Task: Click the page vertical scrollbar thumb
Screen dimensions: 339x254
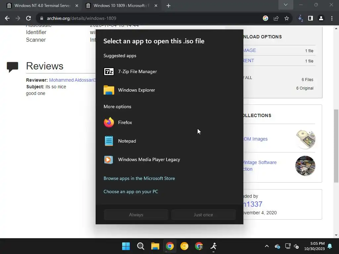Action: click(336, 146)
